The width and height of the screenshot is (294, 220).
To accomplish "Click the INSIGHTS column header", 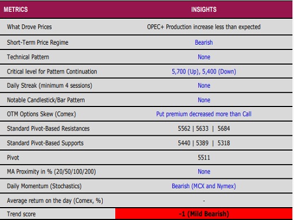I will 204,9.
